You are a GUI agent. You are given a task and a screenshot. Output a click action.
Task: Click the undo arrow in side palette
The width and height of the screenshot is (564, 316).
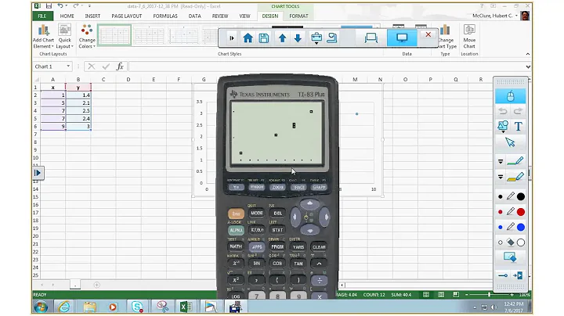(x=502, y=111)
